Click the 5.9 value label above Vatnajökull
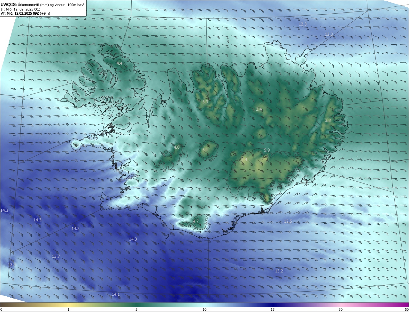 (x=267, y=150)
